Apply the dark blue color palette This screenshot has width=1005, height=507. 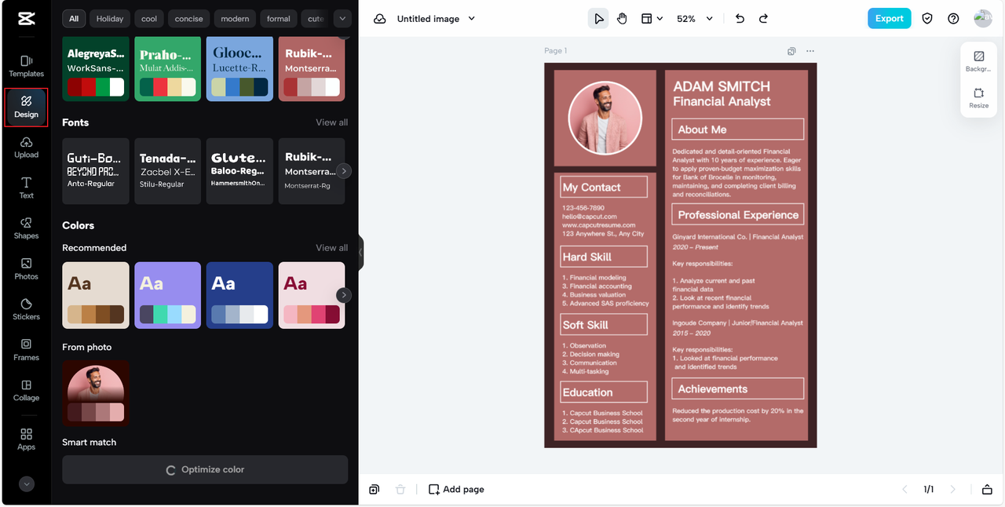coord(239,295)
